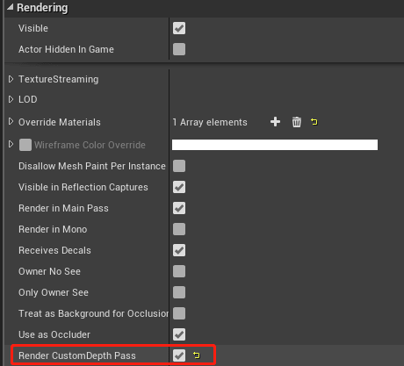
Task: Expand the LOD category
Action: [11, 99]
